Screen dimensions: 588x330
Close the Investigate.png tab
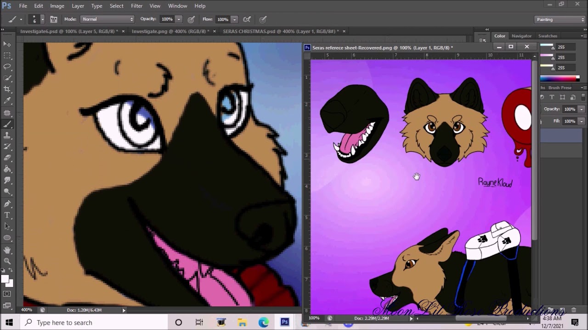pos(215,31)
